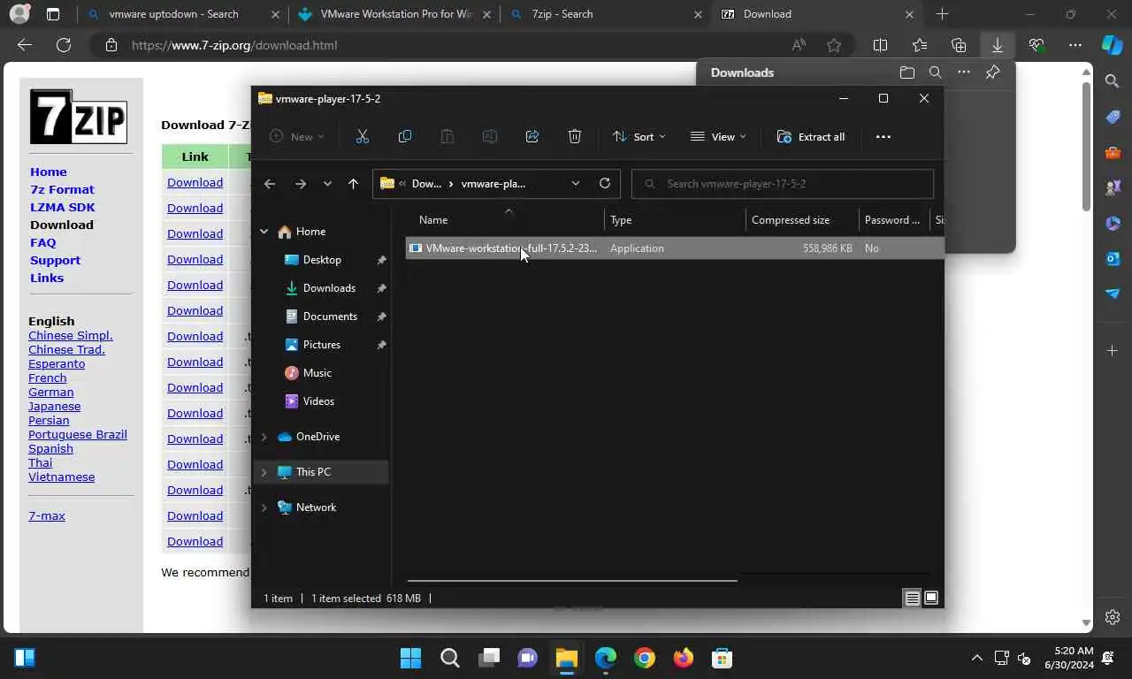Click the Share icon in Explorer toolbar
This screenshot has width=1132, height=679.
click(532, 136)
